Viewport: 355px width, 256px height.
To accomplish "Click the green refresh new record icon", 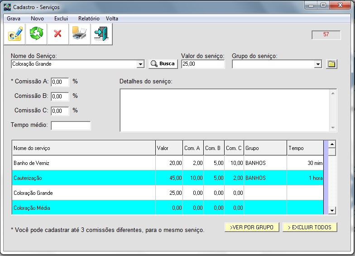I will tap(36, 34).
